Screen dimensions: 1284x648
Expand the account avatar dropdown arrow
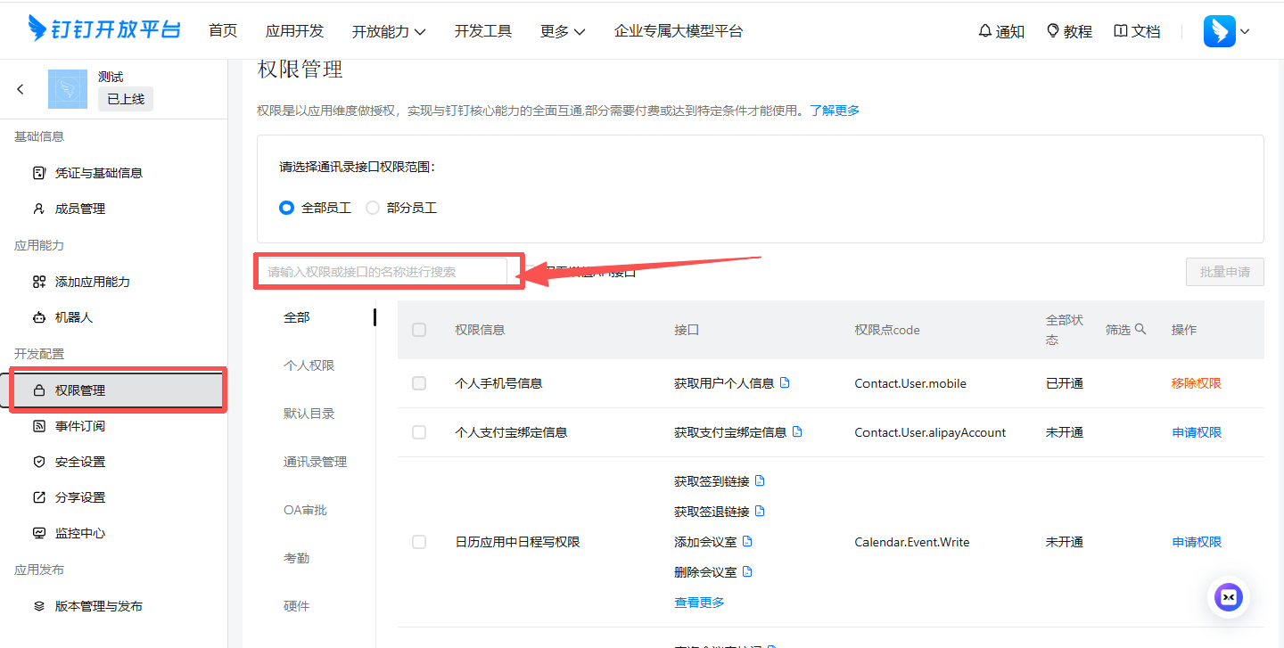(x=1245, y=31)
